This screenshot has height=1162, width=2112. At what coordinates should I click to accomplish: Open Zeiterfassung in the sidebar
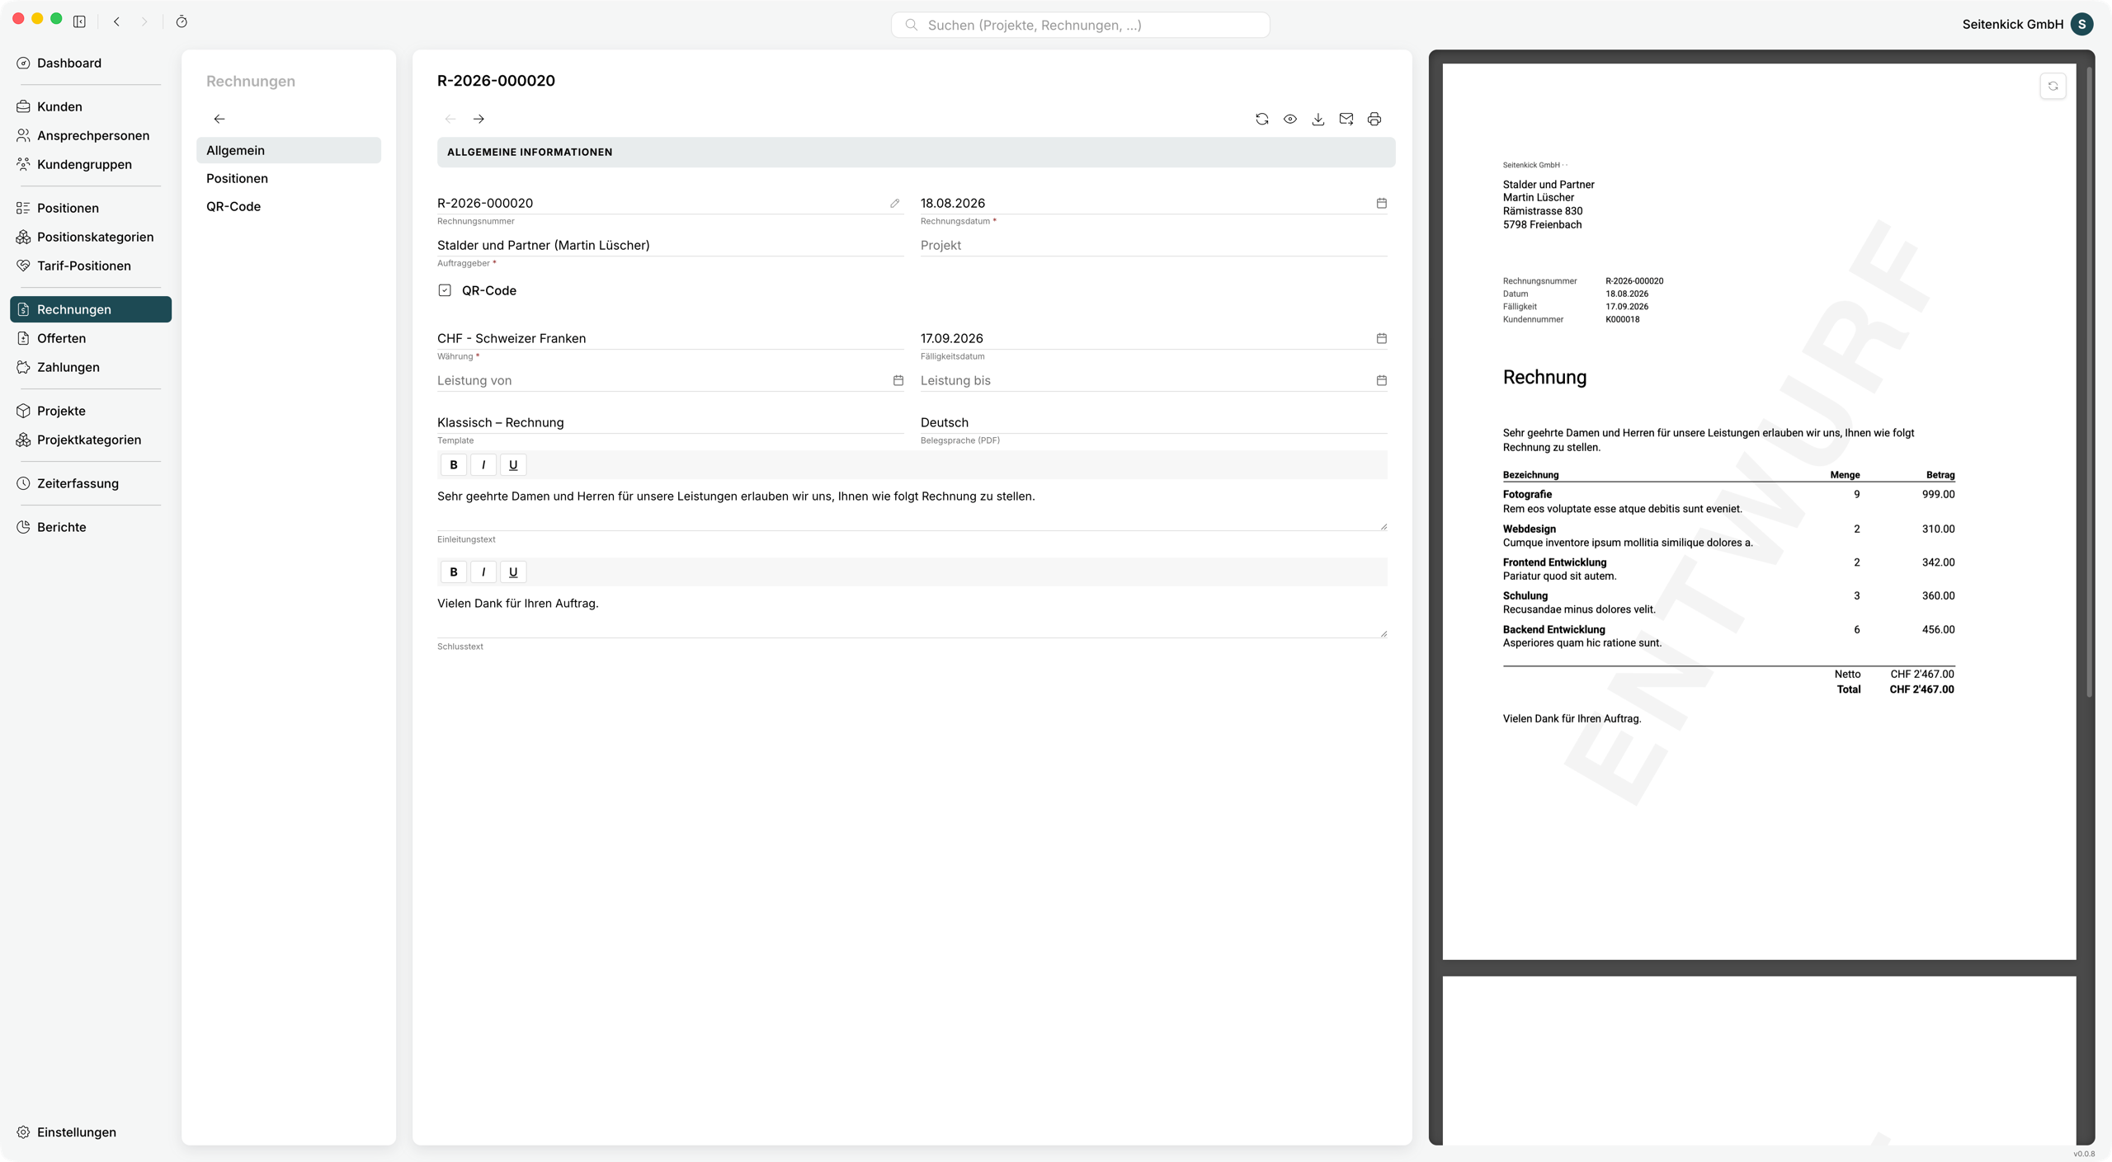click(x=91, y=483)
